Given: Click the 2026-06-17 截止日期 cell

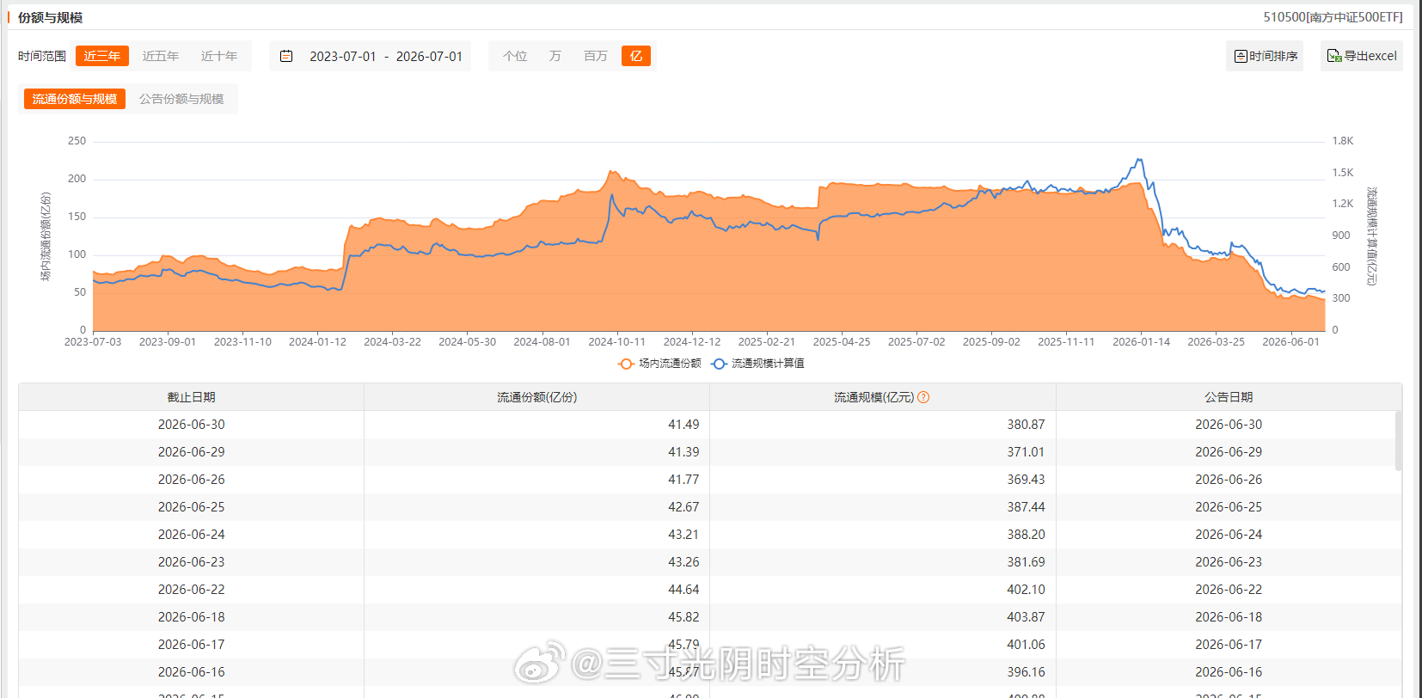Looking at the screenshot, I should pos(191,645).
